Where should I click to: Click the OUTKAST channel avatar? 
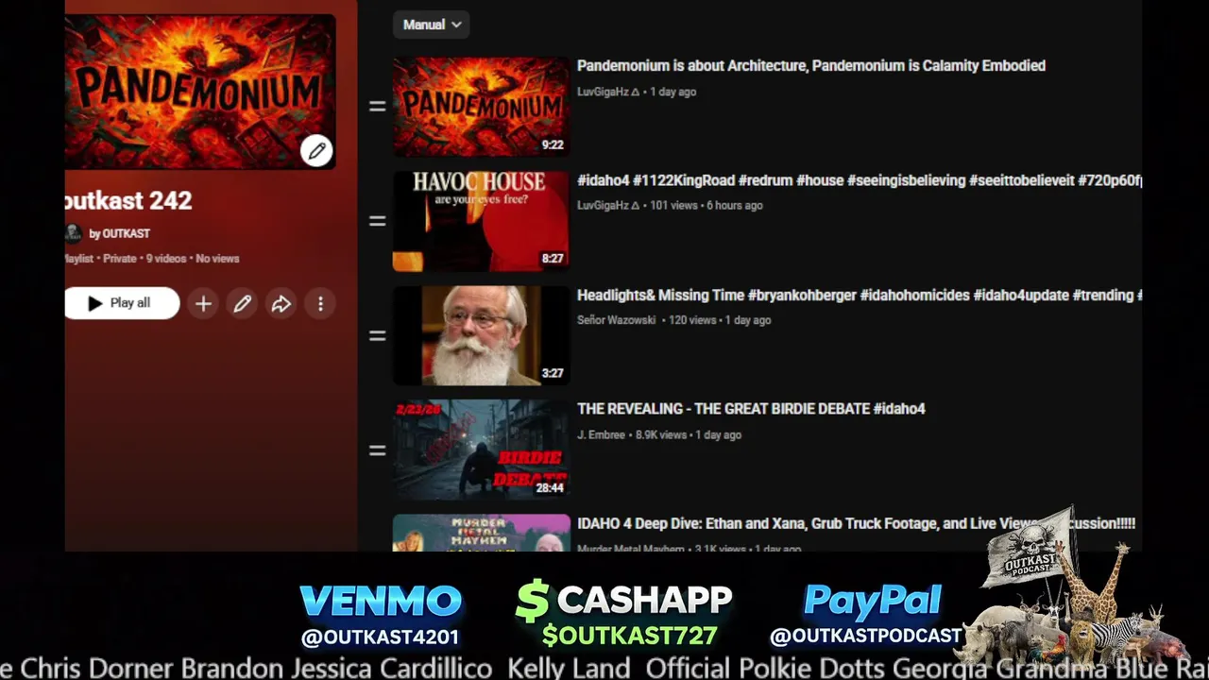[73, 233]
